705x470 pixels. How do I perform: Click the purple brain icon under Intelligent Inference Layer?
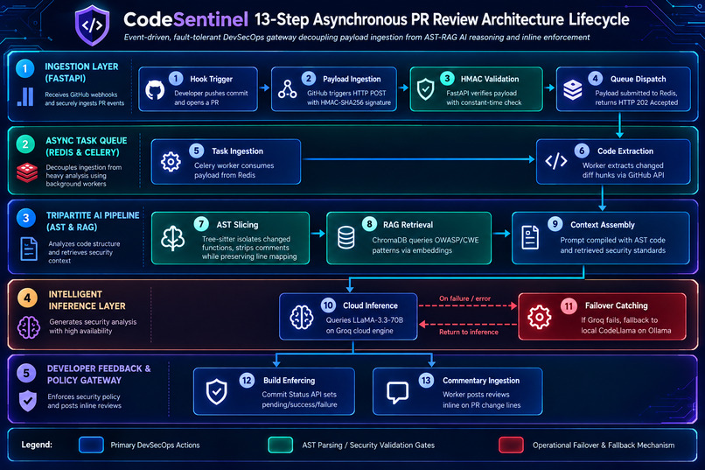[29, 327]
